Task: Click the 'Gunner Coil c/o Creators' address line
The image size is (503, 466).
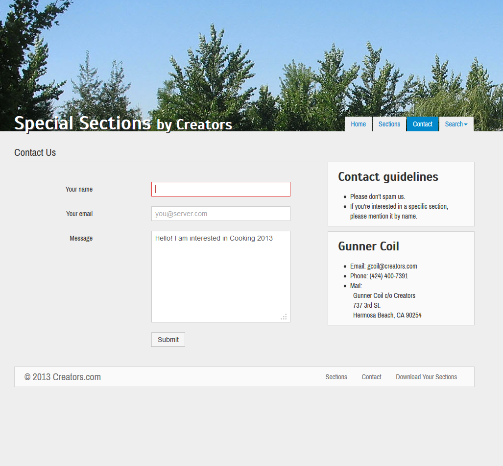Action: [384, 295]
